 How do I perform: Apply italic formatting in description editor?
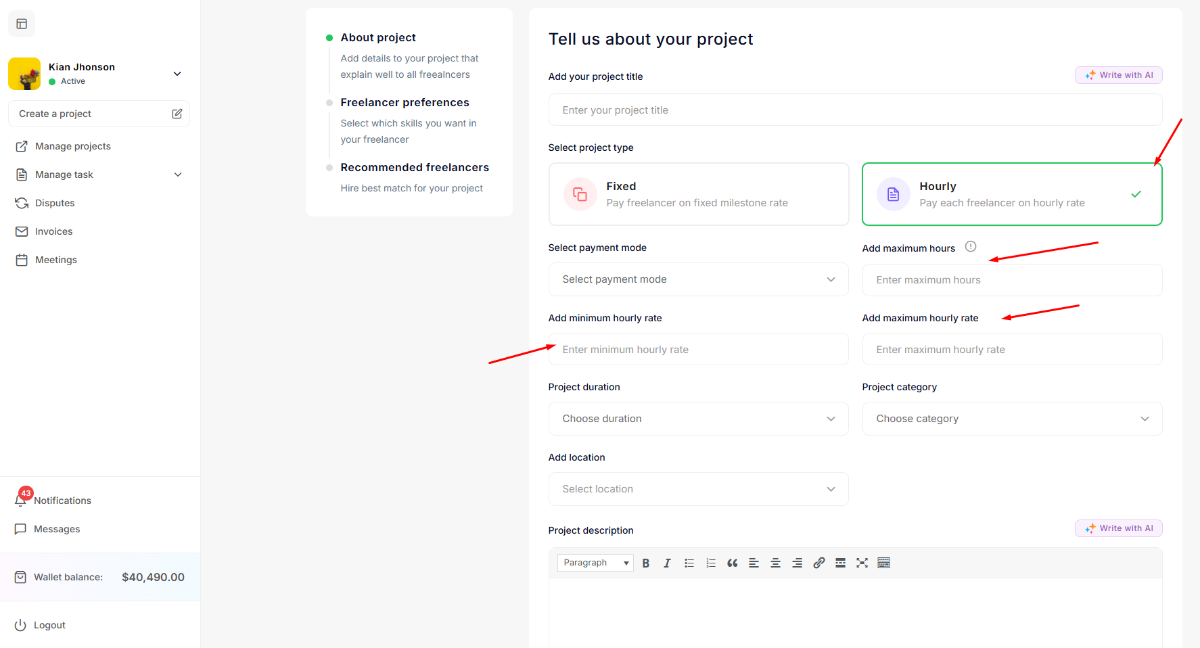pyautogui.click(x=667, y=563)
